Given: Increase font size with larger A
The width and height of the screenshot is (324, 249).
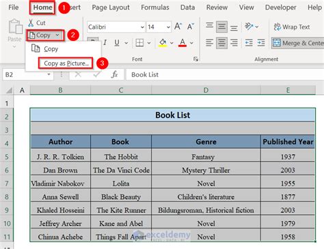Looking at the screenshot, I should (178, 27).
